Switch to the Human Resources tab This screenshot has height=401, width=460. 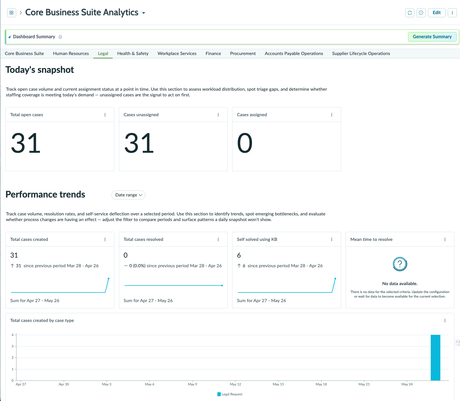[x=71, y=54]
